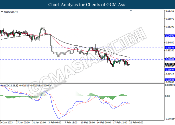175x125 pixels.
Task: Click the MACD 0.00 zero level label
Action: click(167, 96)
